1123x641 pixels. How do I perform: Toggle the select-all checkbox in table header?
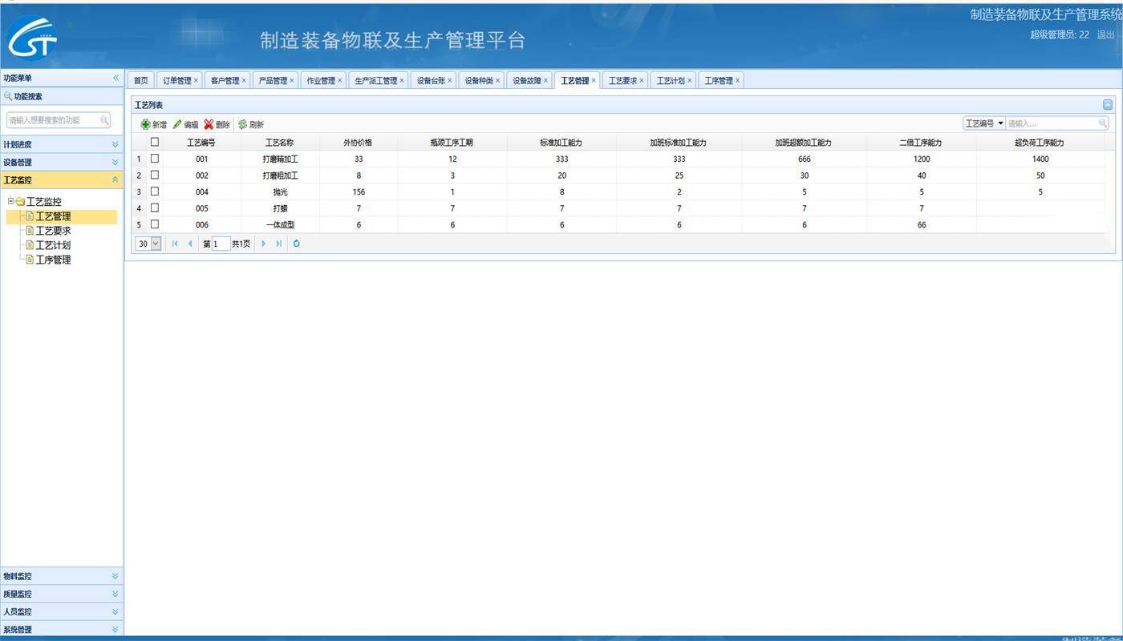pyautogui.click(x=155, y=142)
